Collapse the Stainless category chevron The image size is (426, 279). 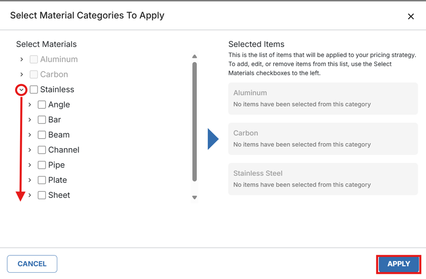point(21,90)
